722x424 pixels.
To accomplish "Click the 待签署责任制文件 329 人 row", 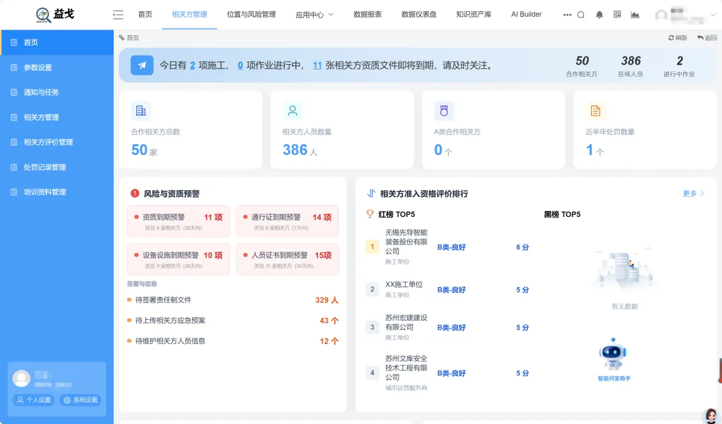I will pos(233,300).
